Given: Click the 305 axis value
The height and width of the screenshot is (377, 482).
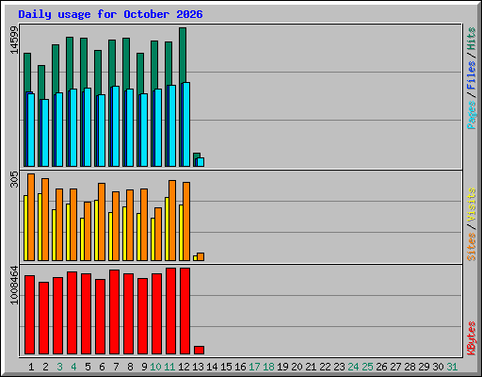Looking at the screenshot, I should point(14,179).
